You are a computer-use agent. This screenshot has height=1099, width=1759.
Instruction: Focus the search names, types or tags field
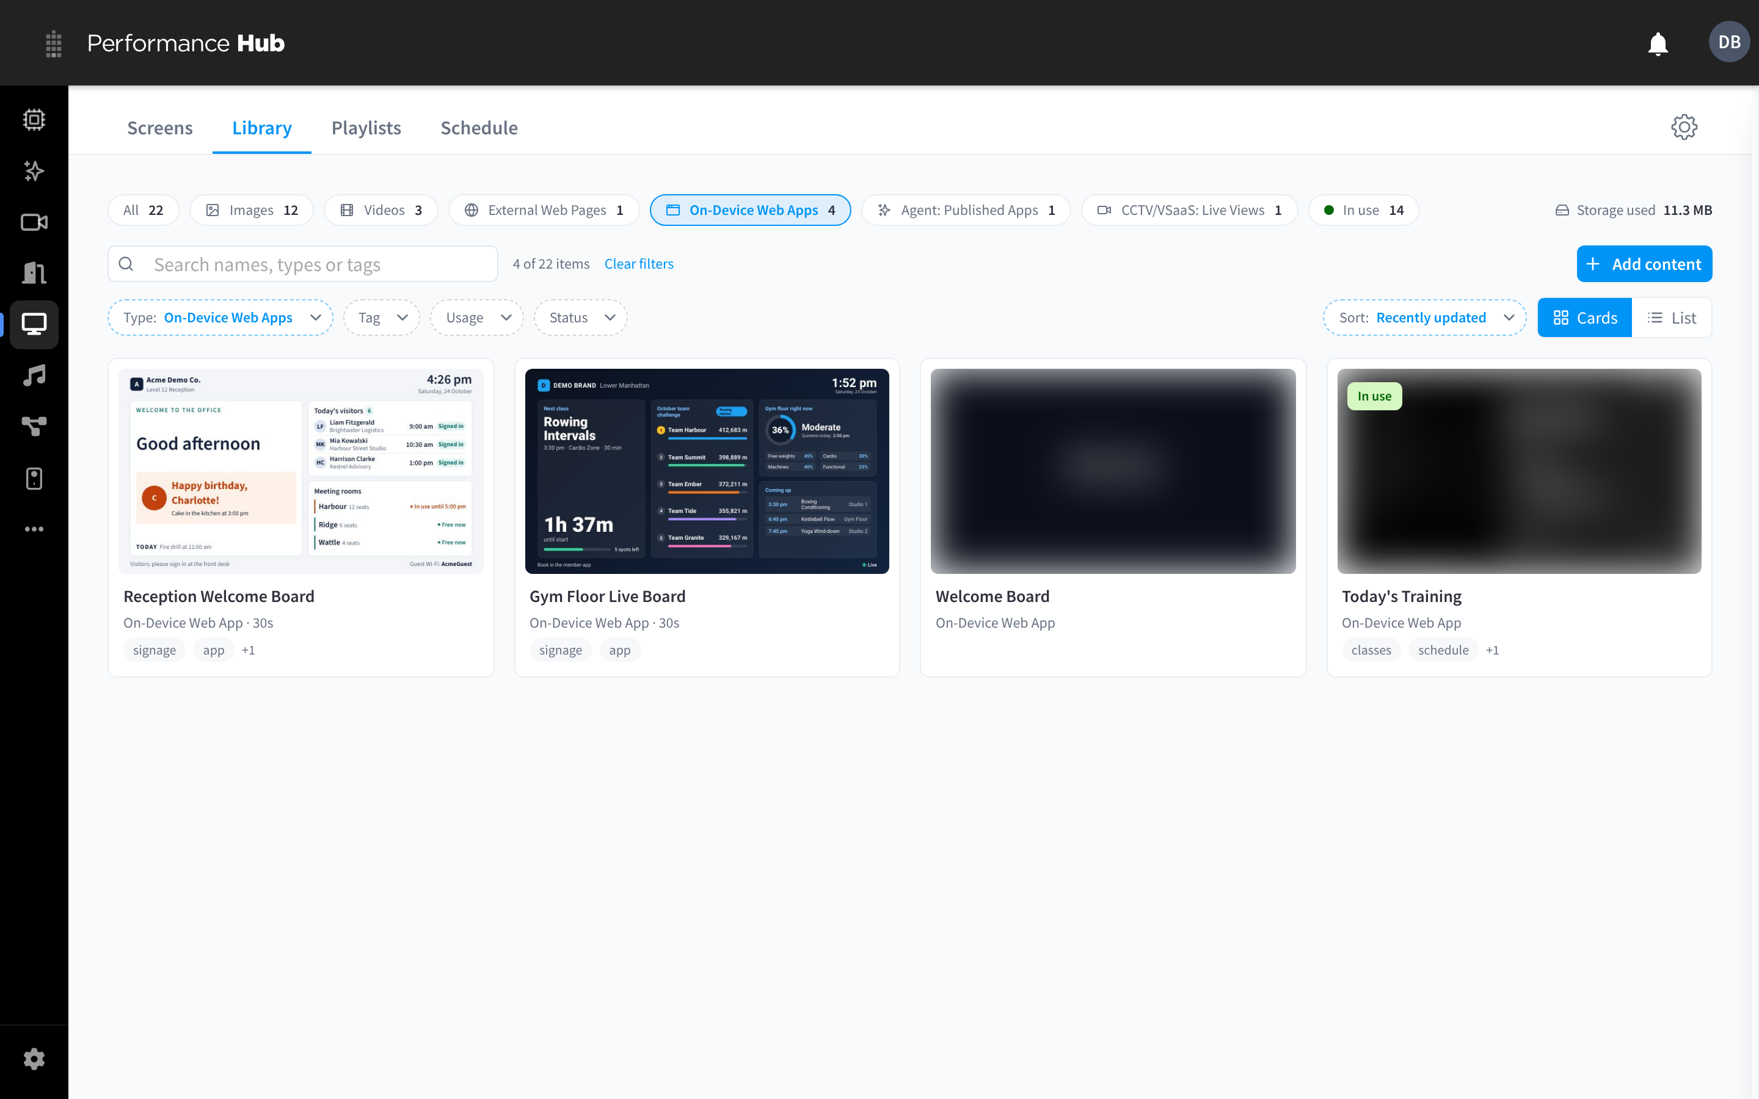(x=303, y=264)
